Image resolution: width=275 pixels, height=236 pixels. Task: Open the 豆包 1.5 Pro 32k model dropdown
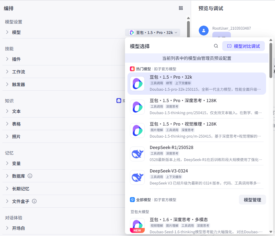152,32
